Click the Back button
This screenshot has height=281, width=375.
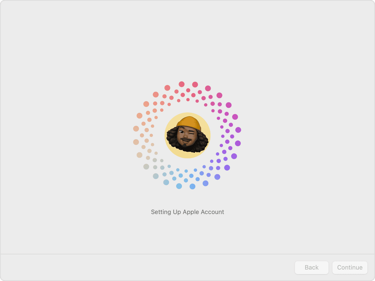click(312, 268)
